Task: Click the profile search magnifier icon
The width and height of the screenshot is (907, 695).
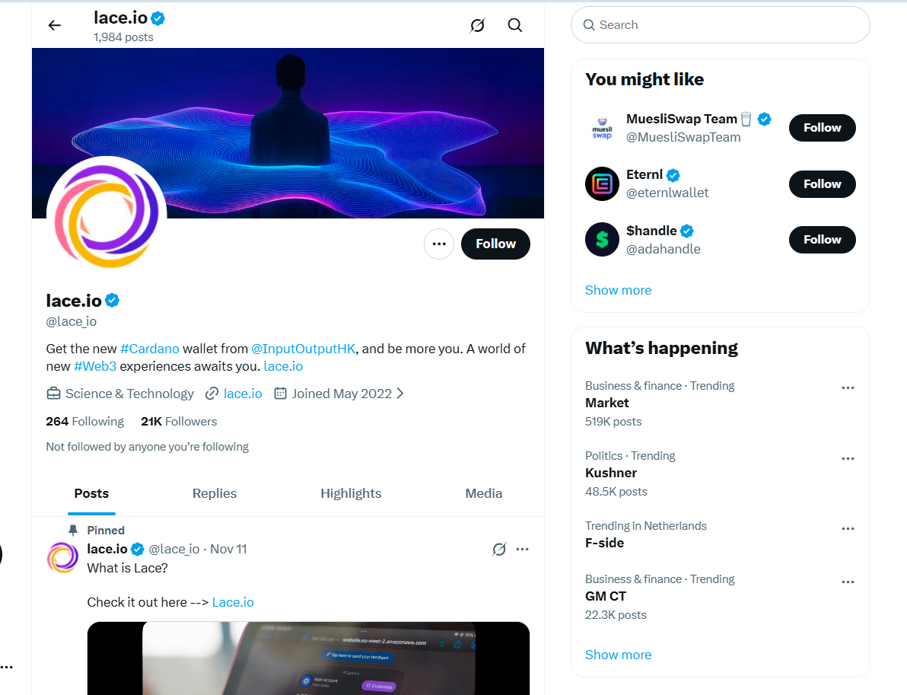Action: (515, 25)
